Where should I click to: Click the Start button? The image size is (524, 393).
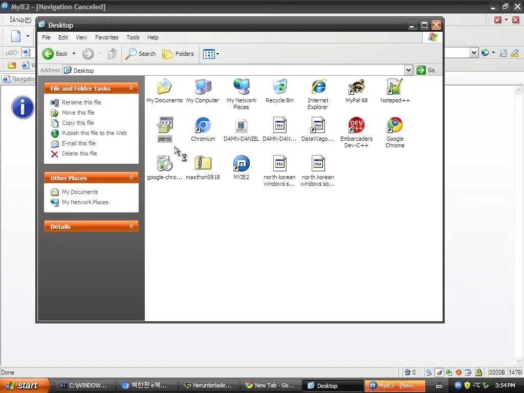(24, 385)
